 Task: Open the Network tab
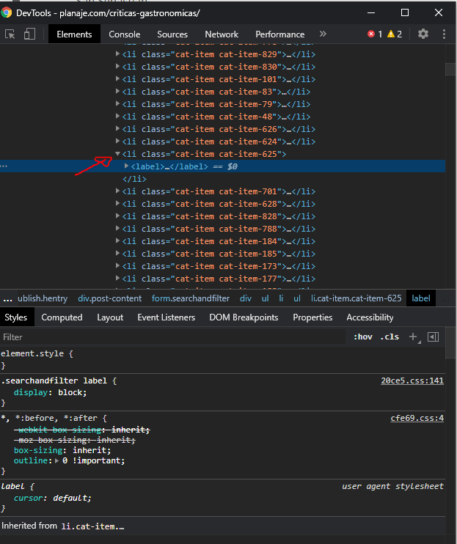pyautogui.click(x=222, y=34)
